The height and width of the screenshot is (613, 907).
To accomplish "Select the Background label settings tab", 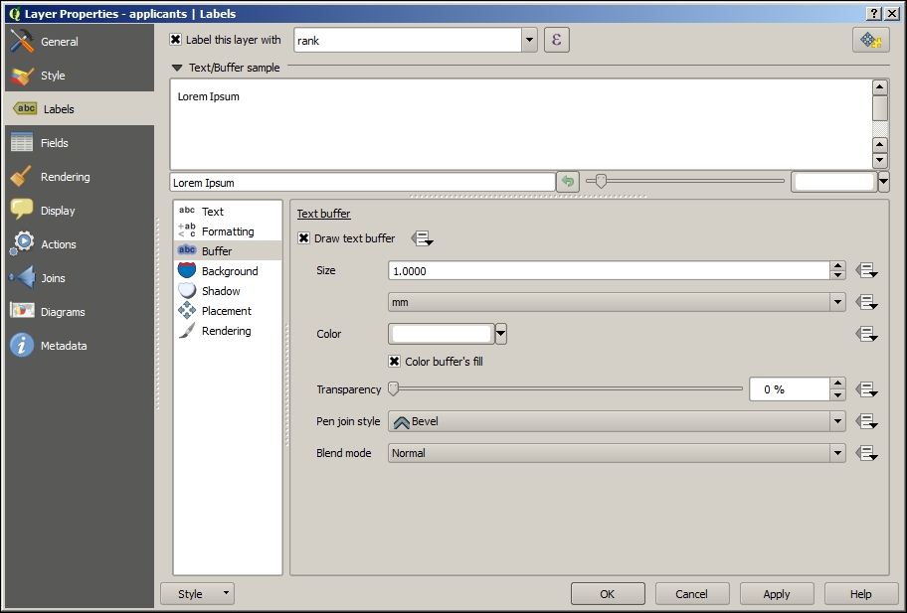I will [x=228, y=271].
